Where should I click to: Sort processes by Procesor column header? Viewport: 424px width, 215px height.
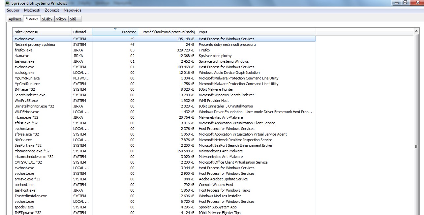pos(115,32)
